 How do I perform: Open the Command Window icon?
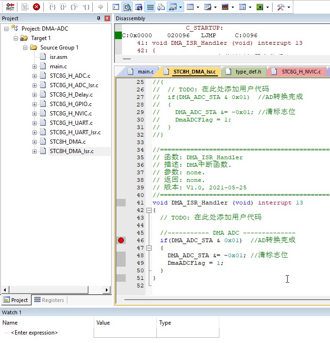[x=116, y=7]
